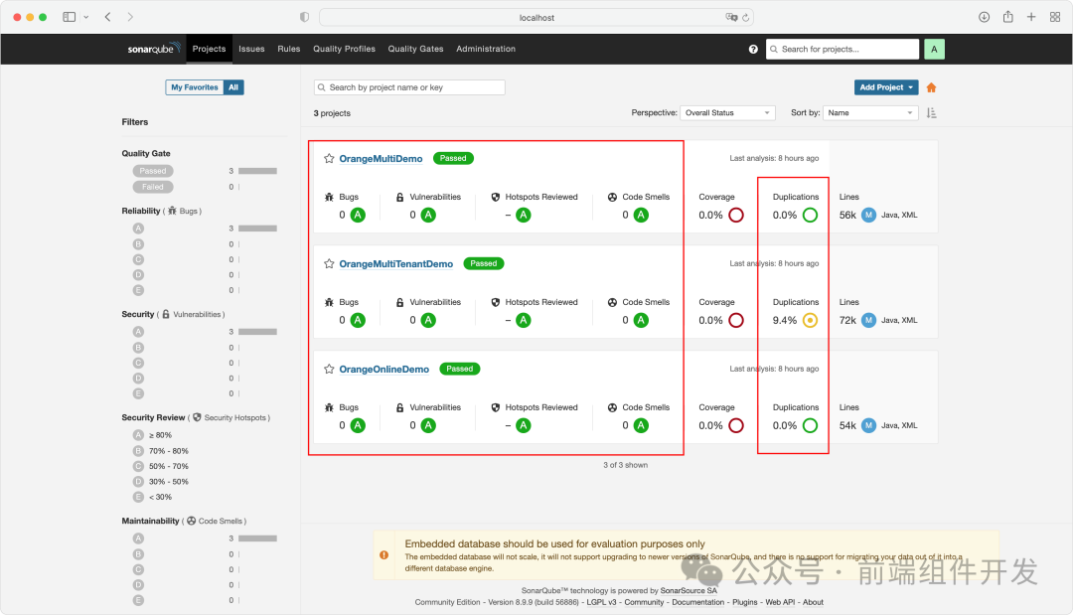The height and width of the screenshot is (615, 1073).
Task: Open Plugins footer link
Action: 744,602
